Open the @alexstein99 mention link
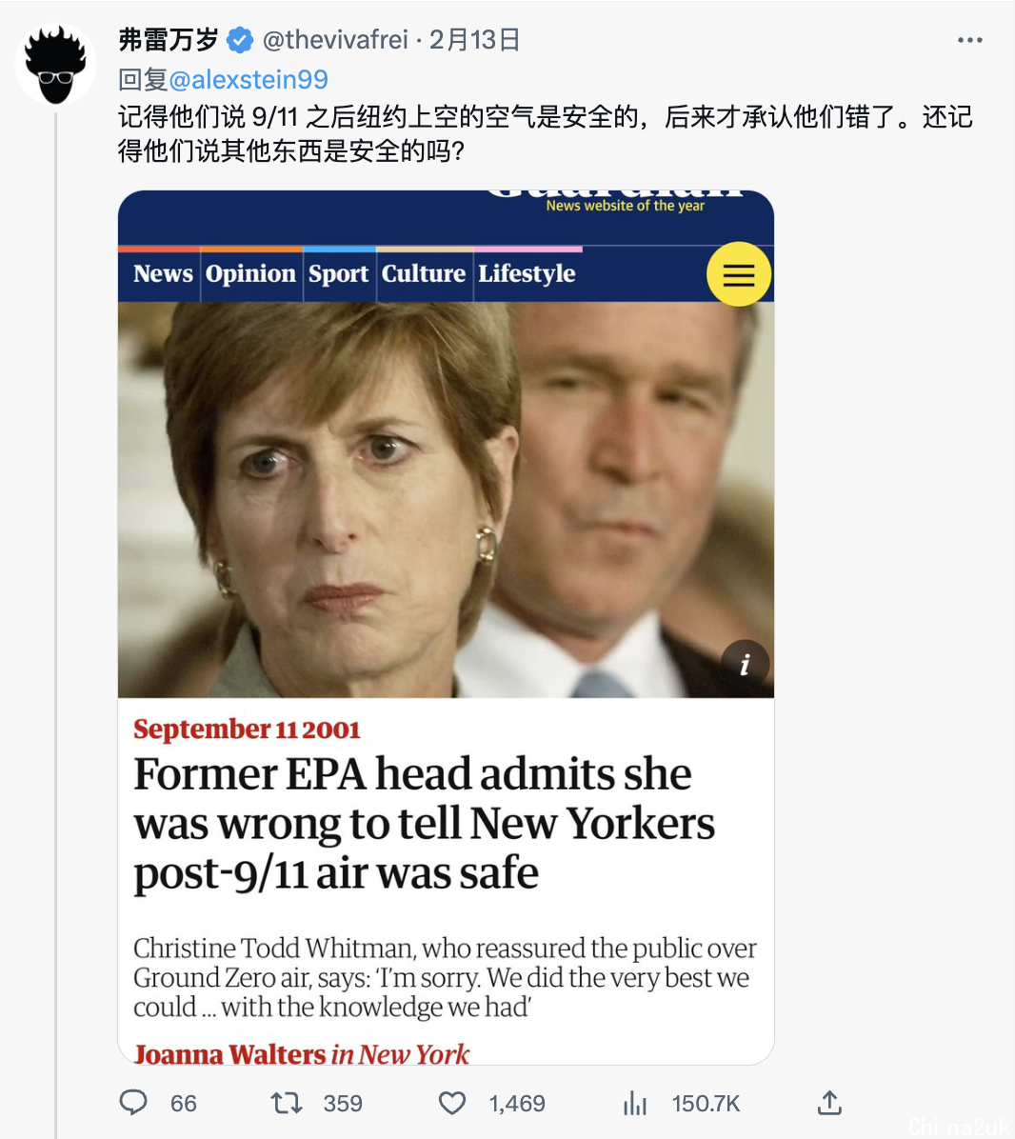The image size is (1015, 1139). tap(249, 79)
